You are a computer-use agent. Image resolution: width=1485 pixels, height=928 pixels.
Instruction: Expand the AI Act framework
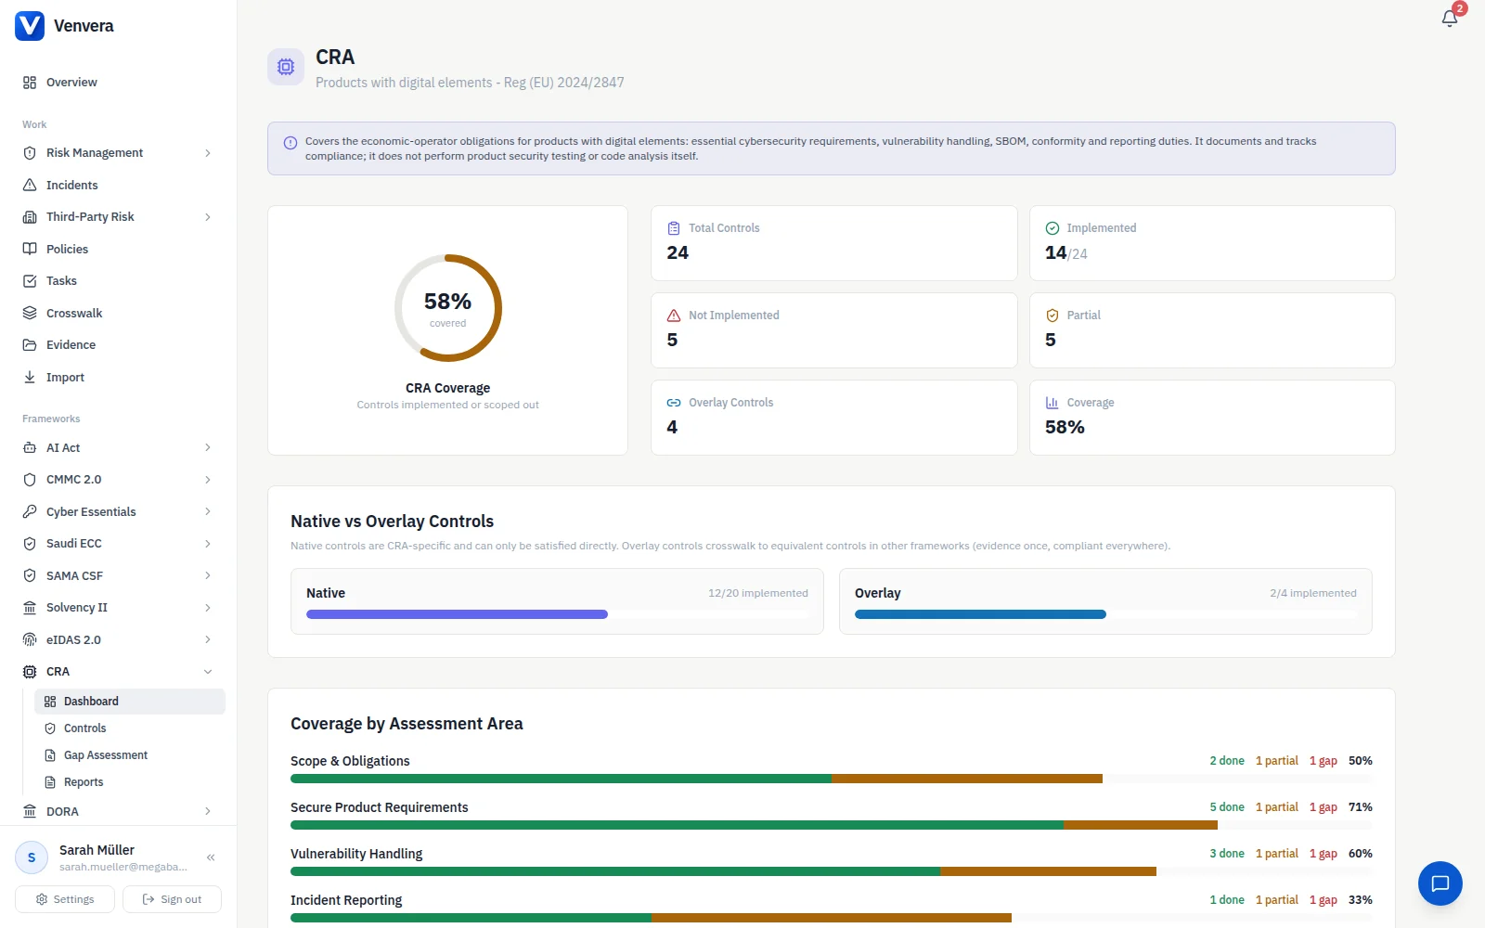point(208,448)
